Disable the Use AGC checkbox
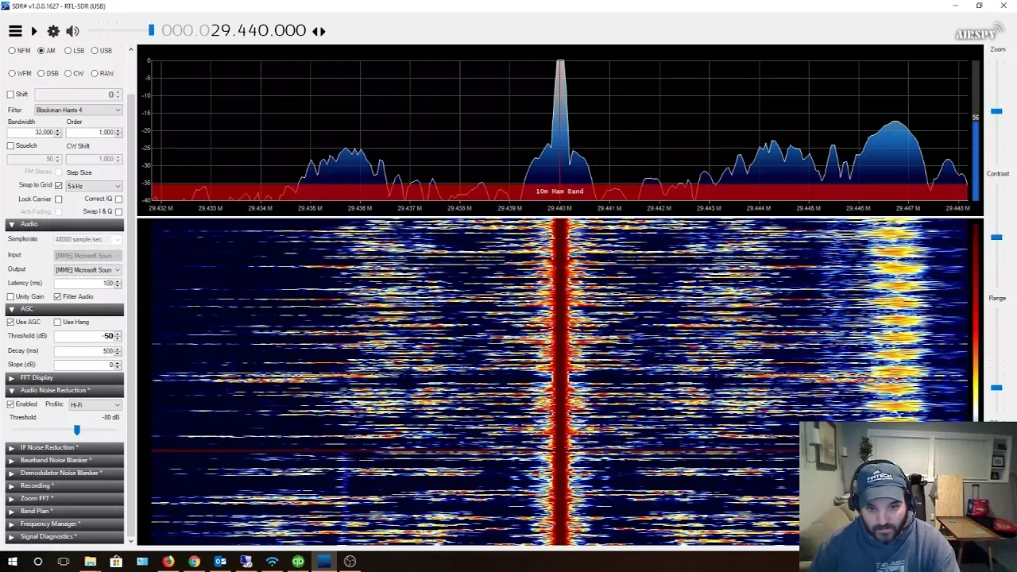 click(x=11, y=323)
